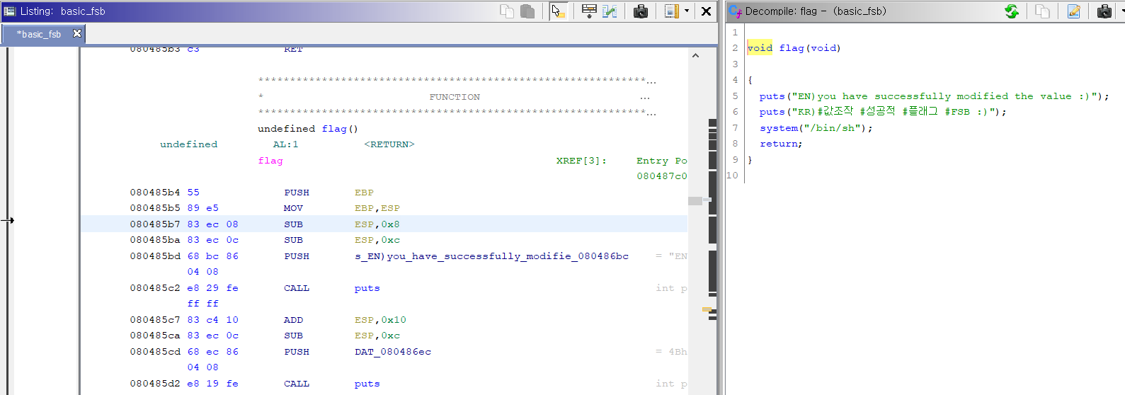Click the Decompile copy icon
The height and width of the screenshot is (395, 1125).
(x=1043, y=11)
